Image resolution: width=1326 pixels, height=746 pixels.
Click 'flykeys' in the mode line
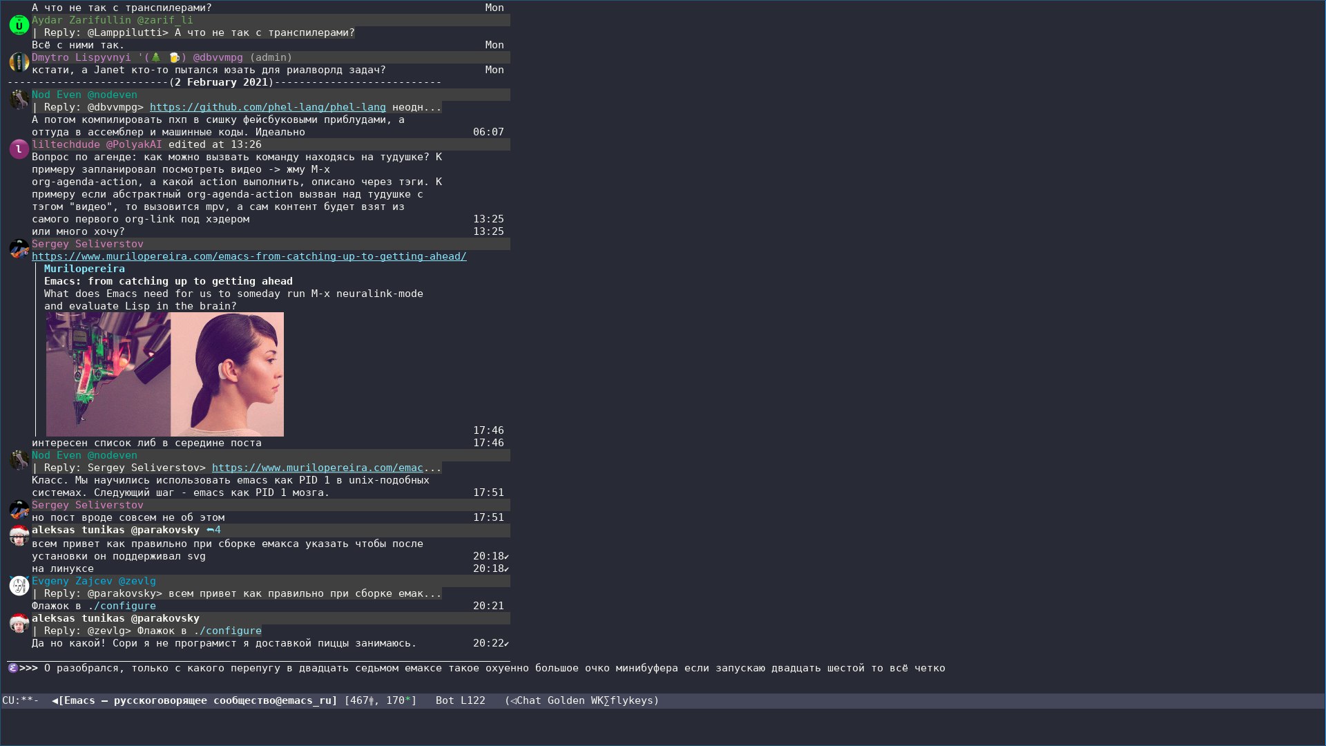point(631,700)
